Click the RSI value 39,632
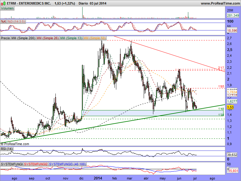 (x=232, y=155)
